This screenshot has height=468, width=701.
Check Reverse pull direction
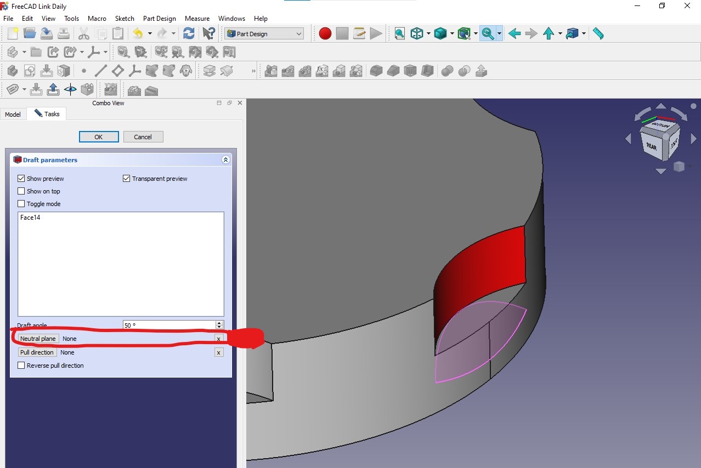(21, 366)
